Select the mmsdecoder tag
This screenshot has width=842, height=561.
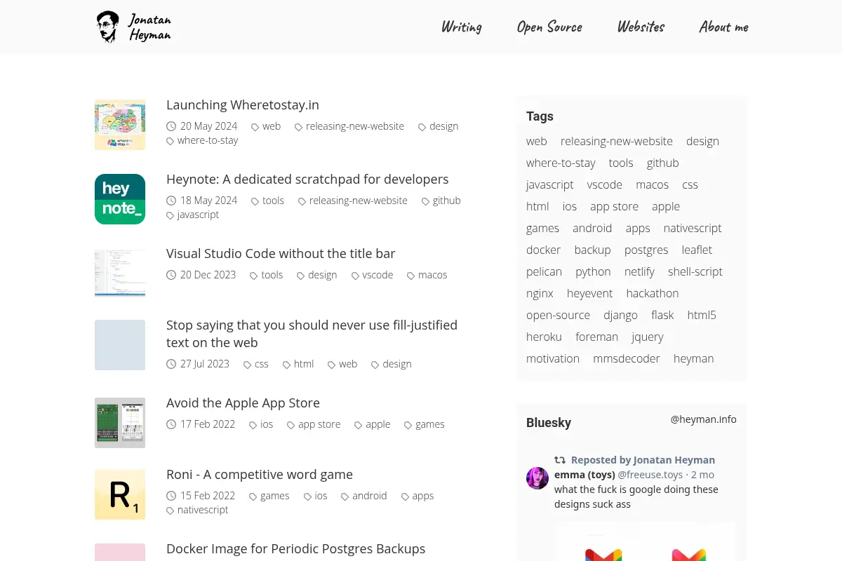[627, 358]
